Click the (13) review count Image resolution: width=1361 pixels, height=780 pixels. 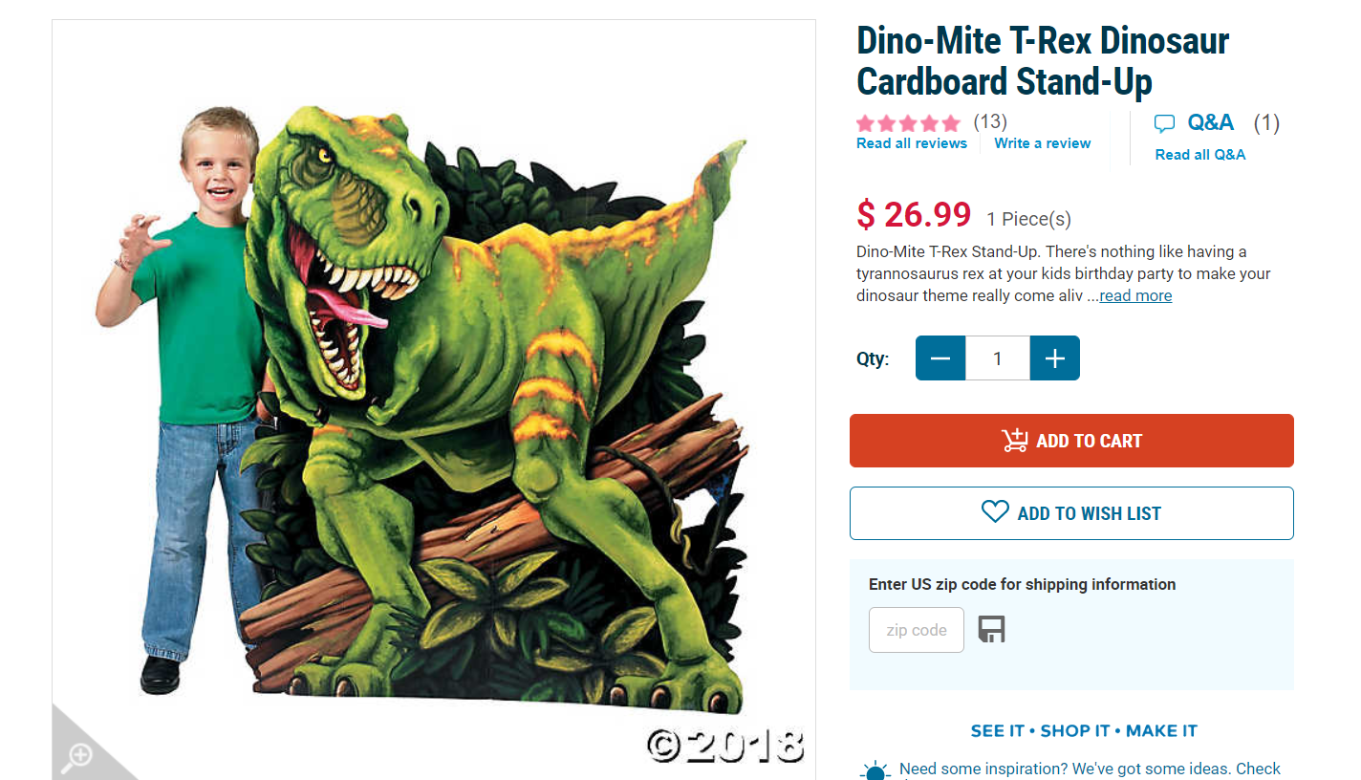(990, 121)
